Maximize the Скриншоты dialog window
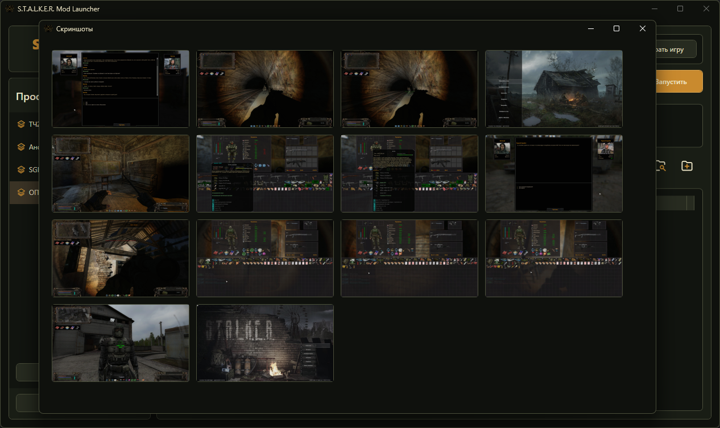Screen dimensions: 720x428 [616, 28]
